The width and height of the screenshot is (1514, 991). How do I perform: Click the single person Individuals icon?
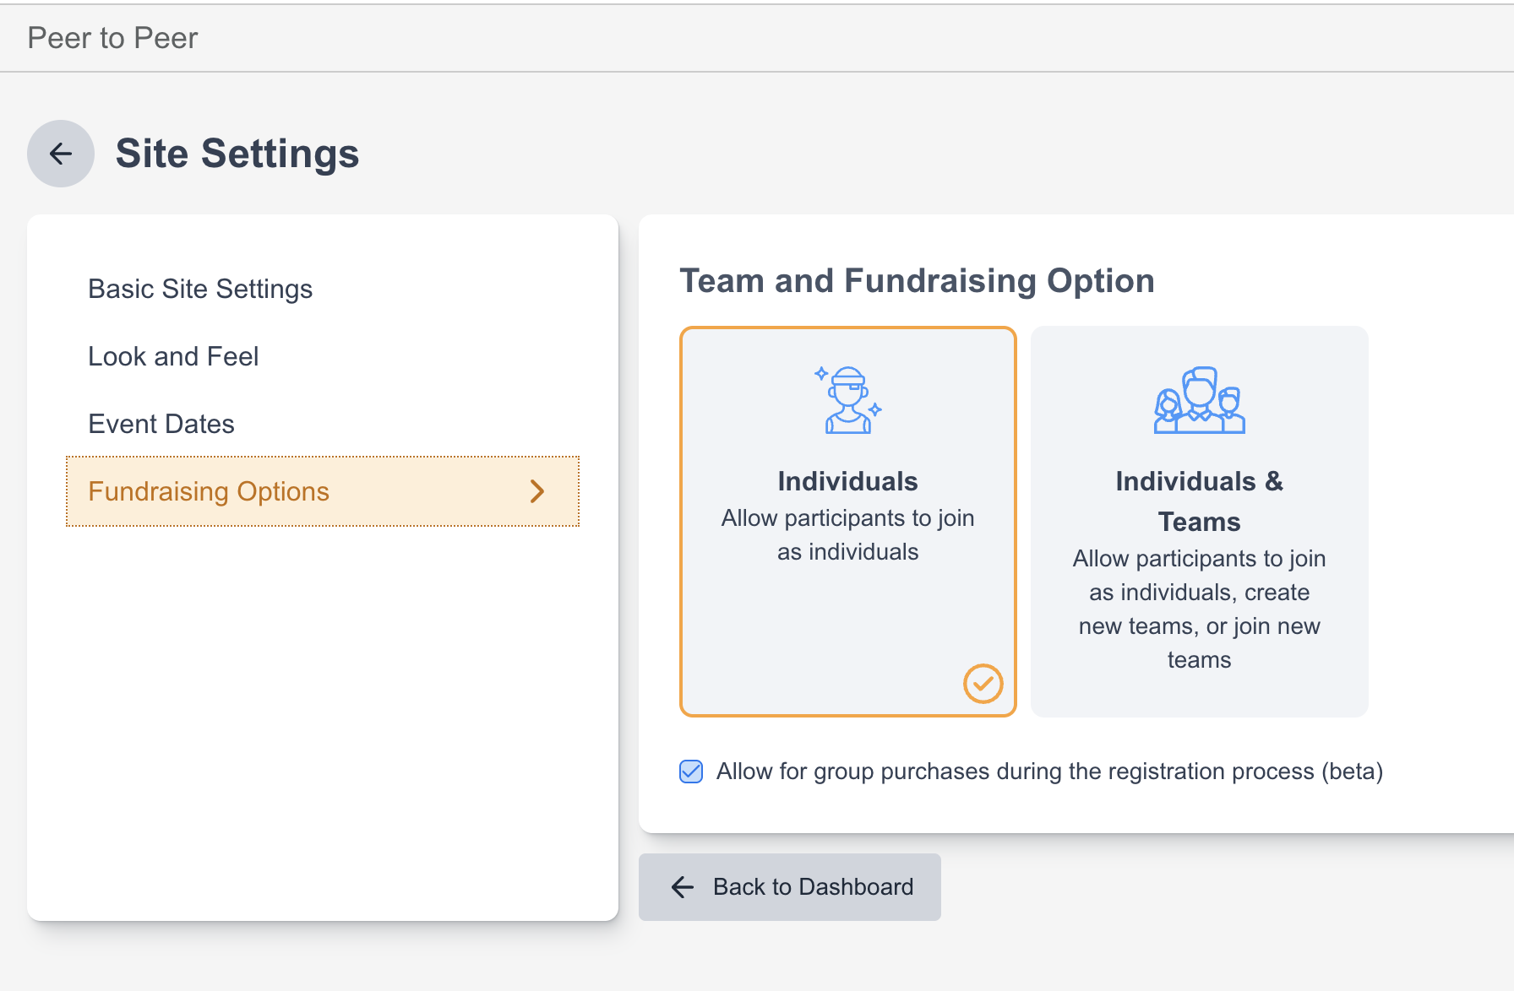click(x=847, y=400)
